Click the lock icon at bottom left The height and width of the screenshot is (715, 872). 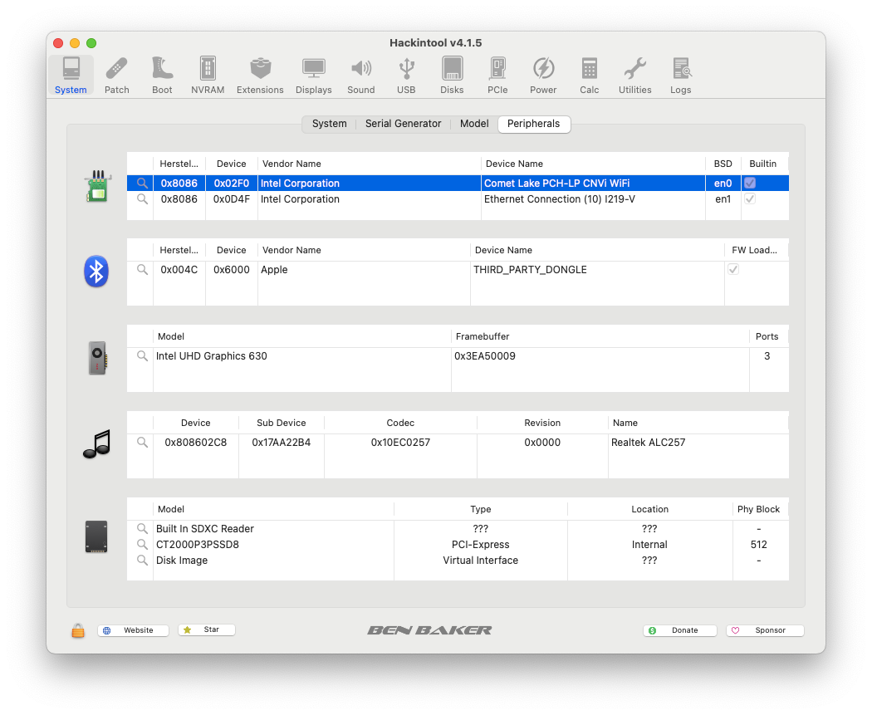point(78,631)
